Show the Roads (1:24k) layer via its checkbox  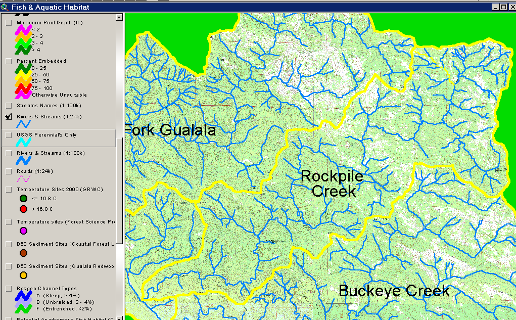tap(9, 171)
